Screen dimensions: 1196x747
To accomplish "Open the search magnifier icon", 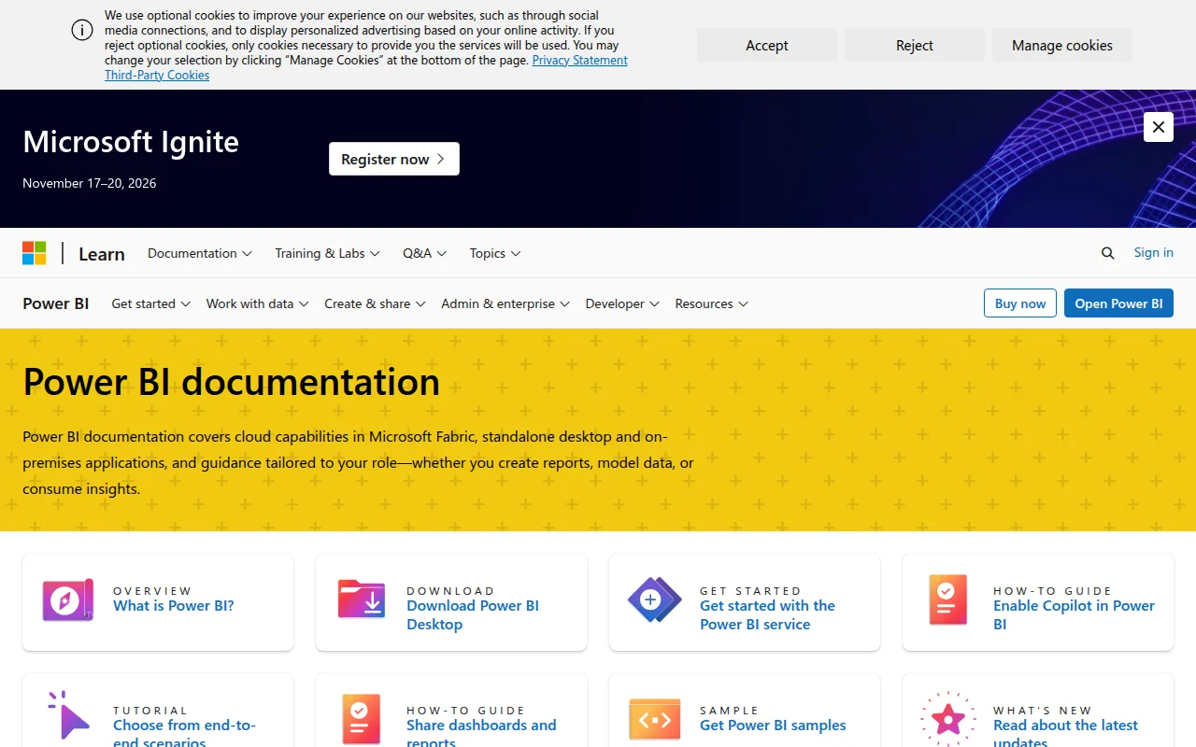I will pos(1108,253).
